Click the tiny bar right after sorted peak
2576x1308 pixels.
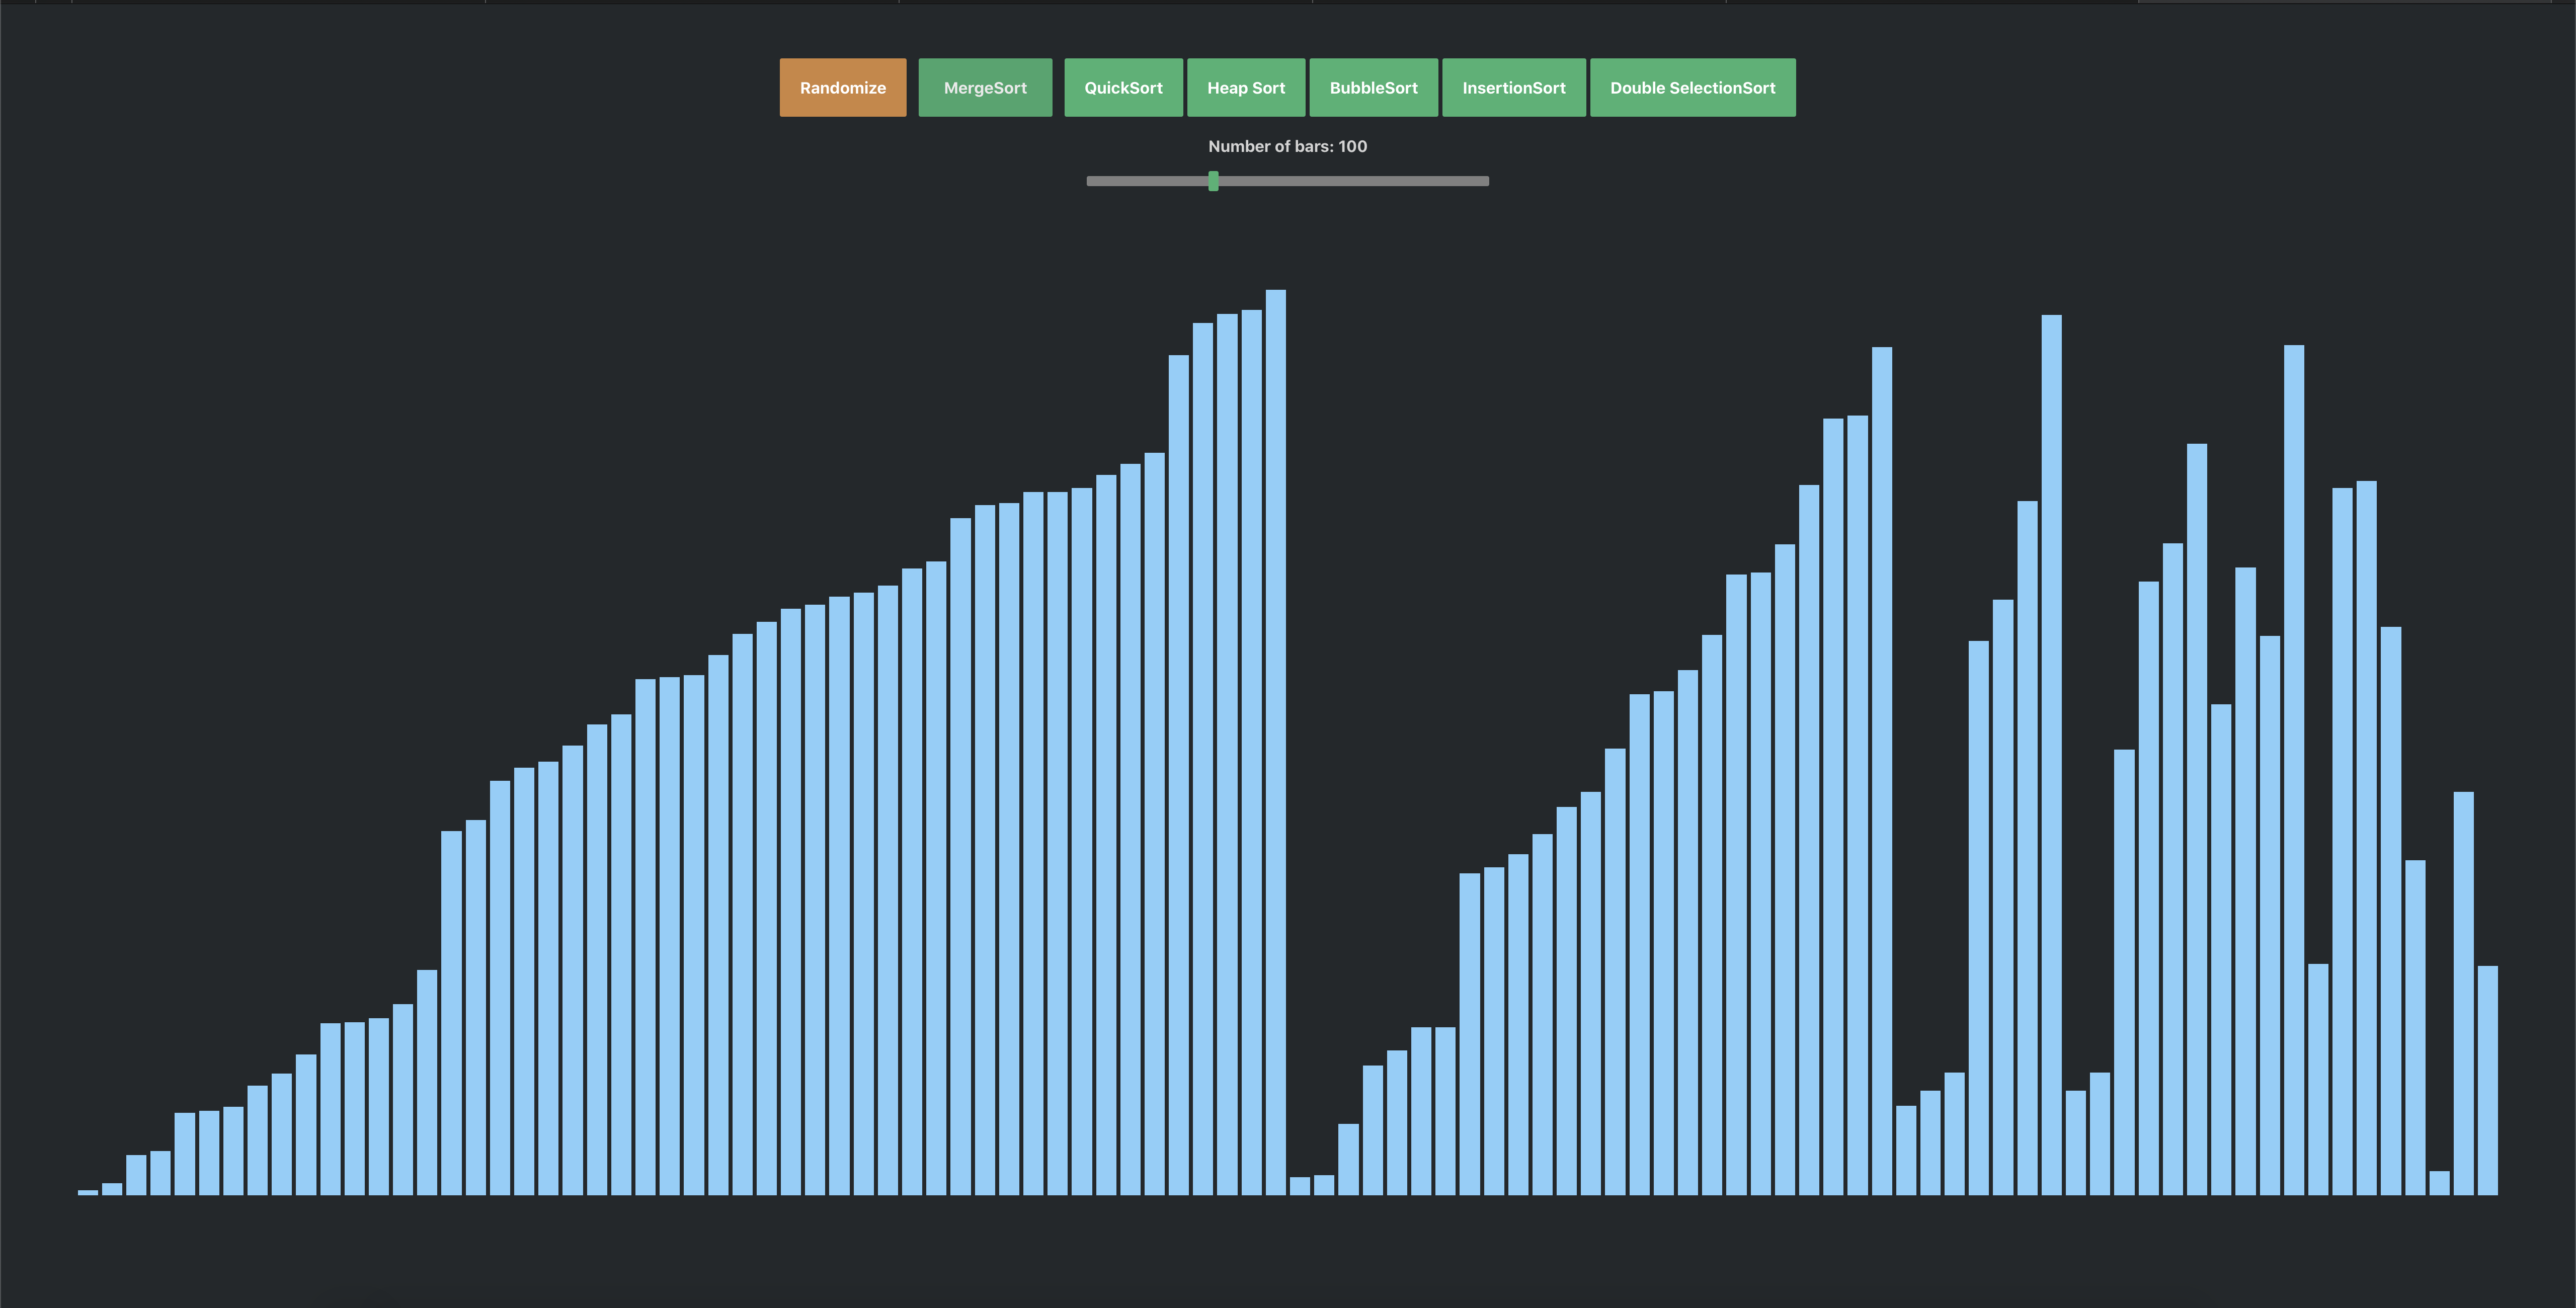[x=1299, y=1186]
